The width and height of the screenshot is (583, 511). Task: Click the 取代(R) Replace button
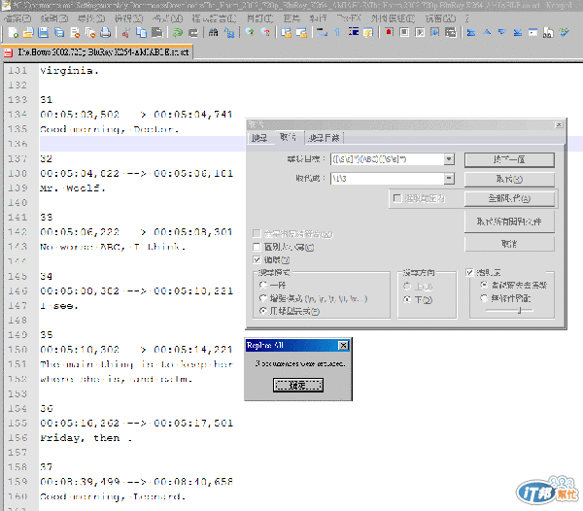click(509, 179)
